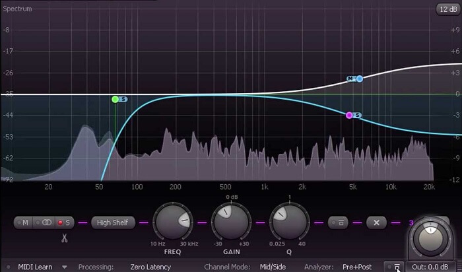
Task: Open the MIDI Learn dropdown arrow
Action: tap(65, 267)
